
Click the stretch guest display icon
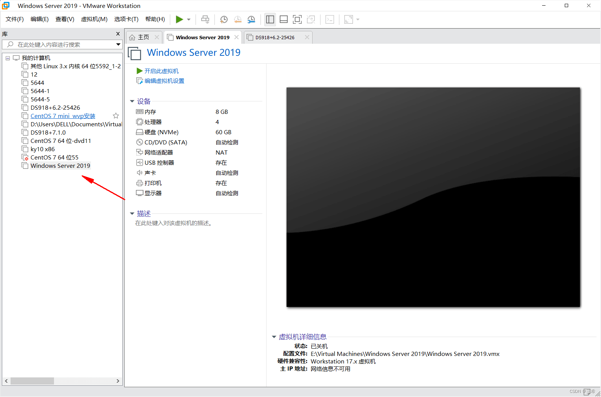point(348,19)
